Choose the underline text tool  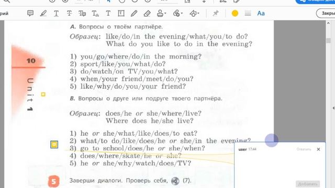pos(56,14)
